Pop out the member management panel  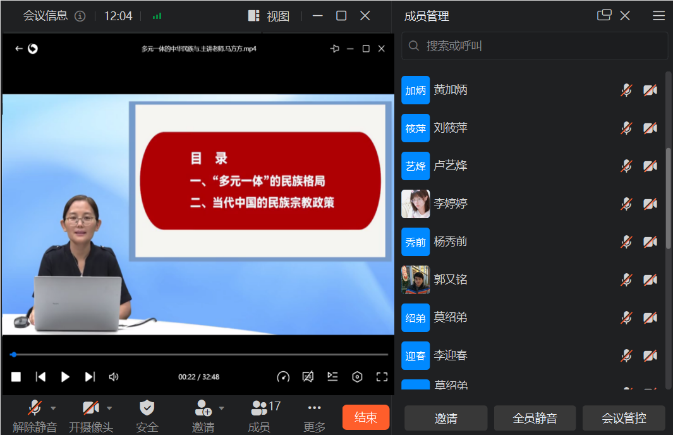tap(604, 16)
